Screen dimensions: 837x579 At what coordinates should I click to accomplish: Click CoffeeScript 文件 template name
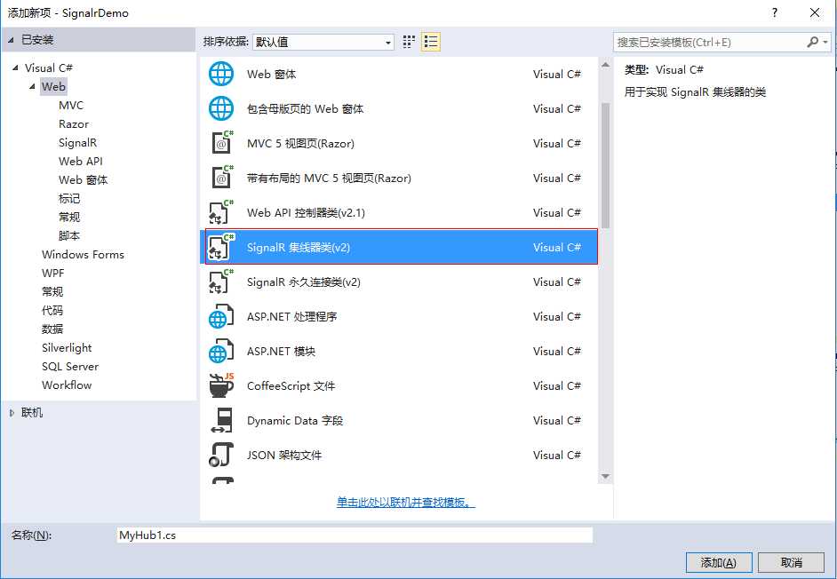[x=291, y=385]
